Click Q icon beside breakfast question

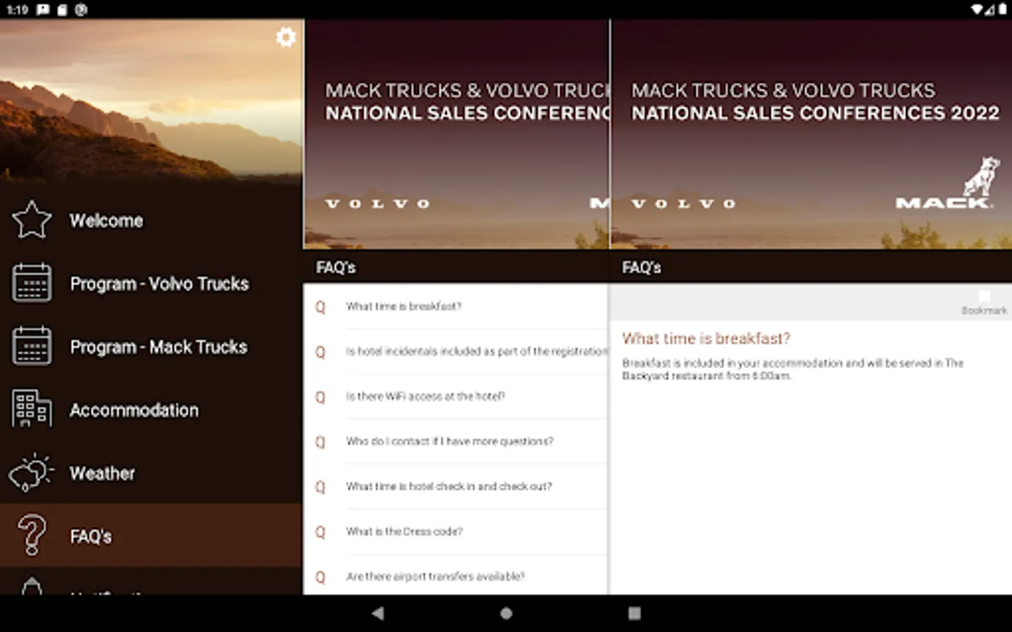point(320,307)
